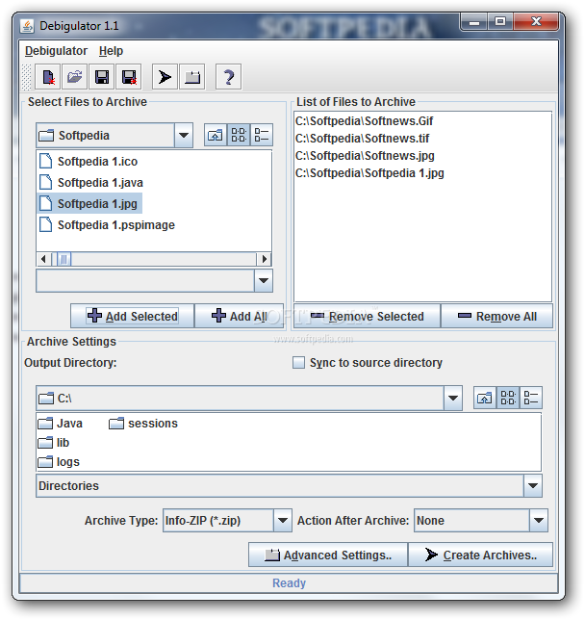The width and height of the screenshot is (585, 620).
Task: Switch output browser to list view
Action: [508, 398]
